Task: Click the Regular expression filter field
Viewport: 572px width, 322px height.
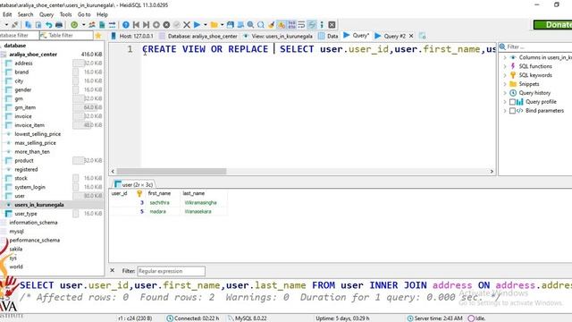Action: (171, 271)
